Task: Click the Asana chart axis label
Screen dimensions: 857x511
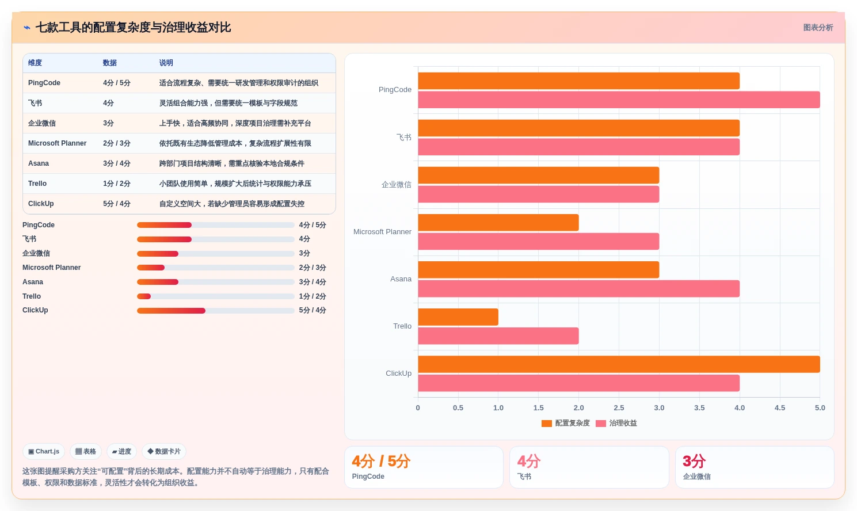Action: coord(401,279)
